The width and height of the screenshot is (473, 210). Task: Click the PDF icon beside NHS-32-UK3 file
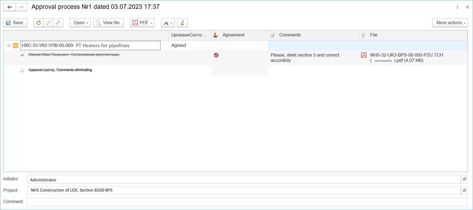364,55
